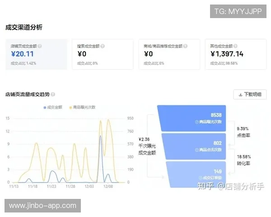Toggle 成交金额 legend series

tap(53, 107)
